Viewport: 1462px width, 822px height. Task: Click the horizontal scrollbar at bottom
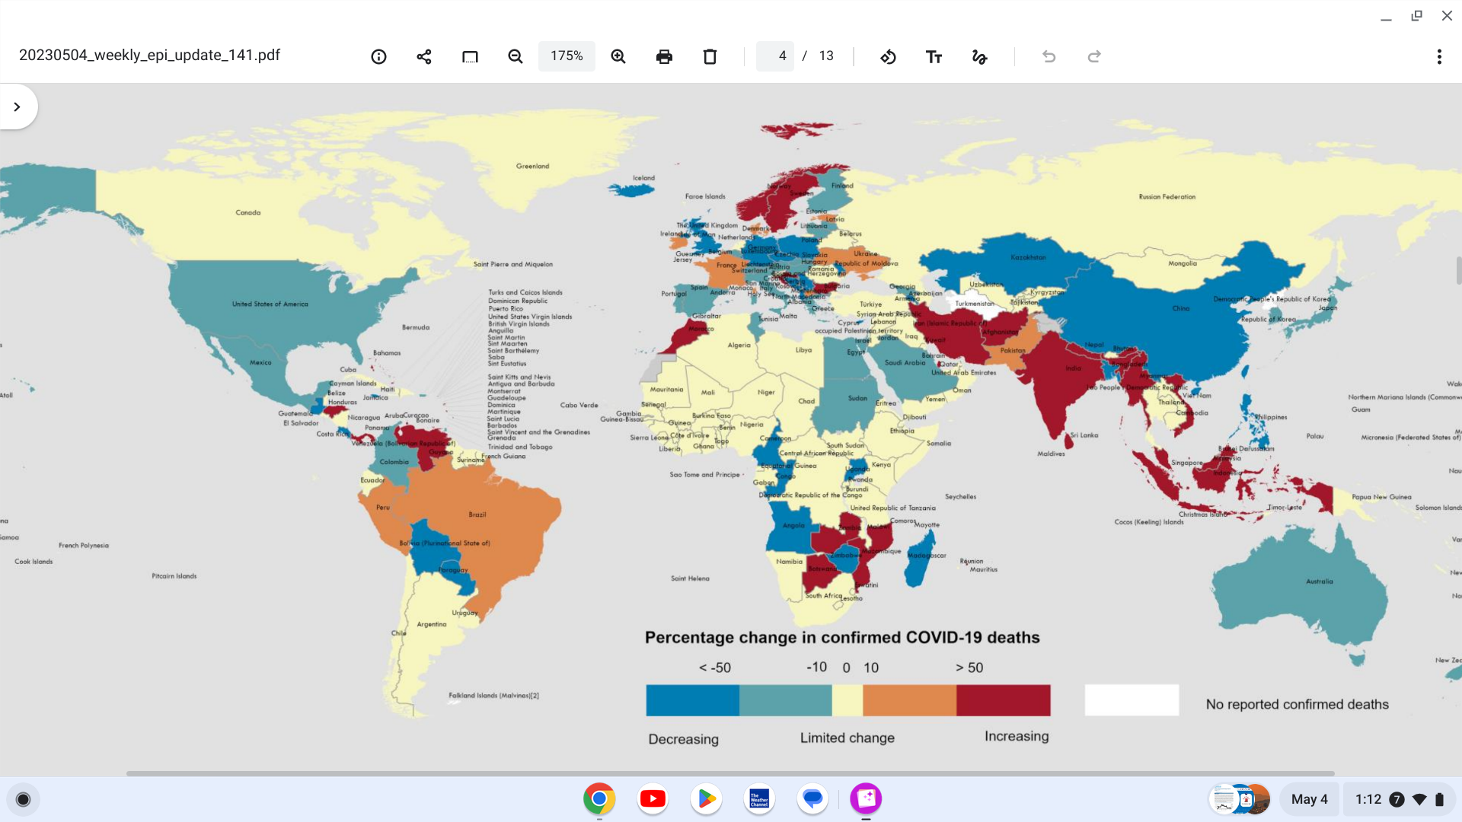729,773
